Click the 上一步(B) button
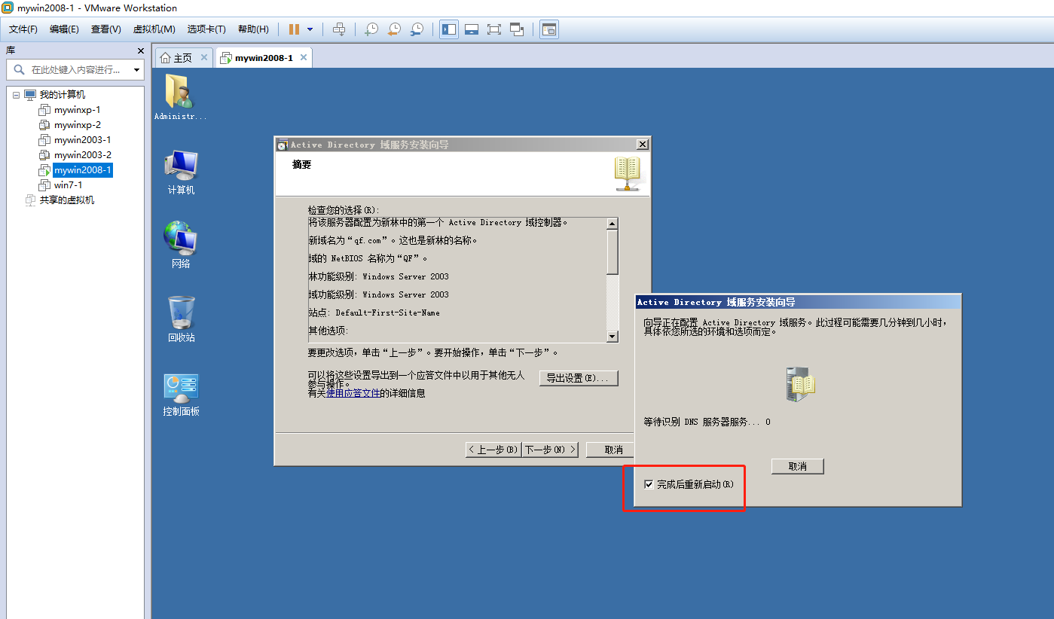Screen dimensions: 1054x619 (x=493, y=450)
